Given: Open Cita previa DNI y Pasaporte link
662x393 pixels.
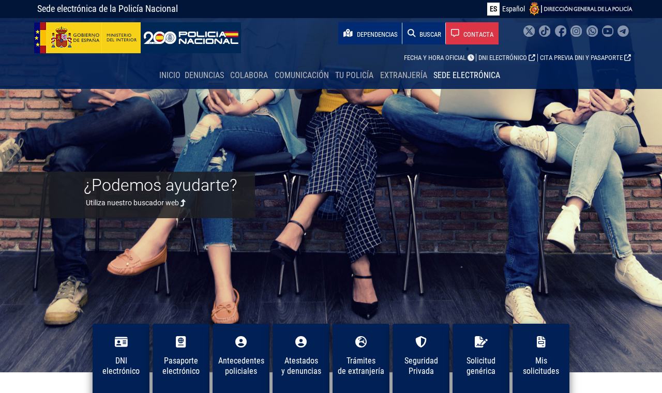Looking at the screenshot, I should coord(585,58).
